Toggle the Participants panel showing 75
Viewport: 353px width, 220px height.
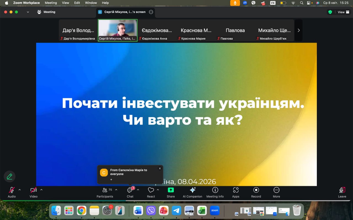[x=105, y=190]
